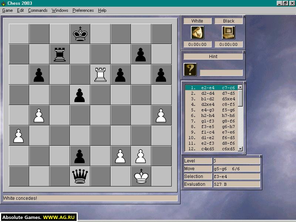Select move row 10. d1-e2 f6-d5
296x222 pixels.
pos(211,138)
